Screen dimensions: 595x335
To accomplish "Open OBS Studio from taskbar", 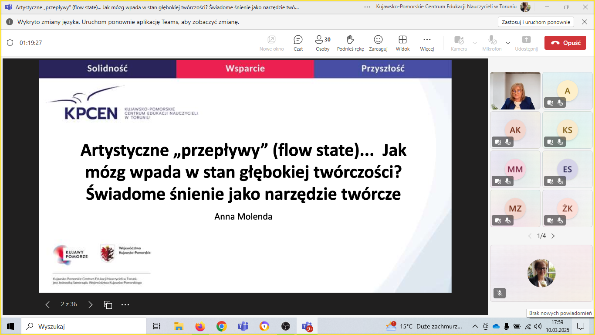I will point(285,326).
